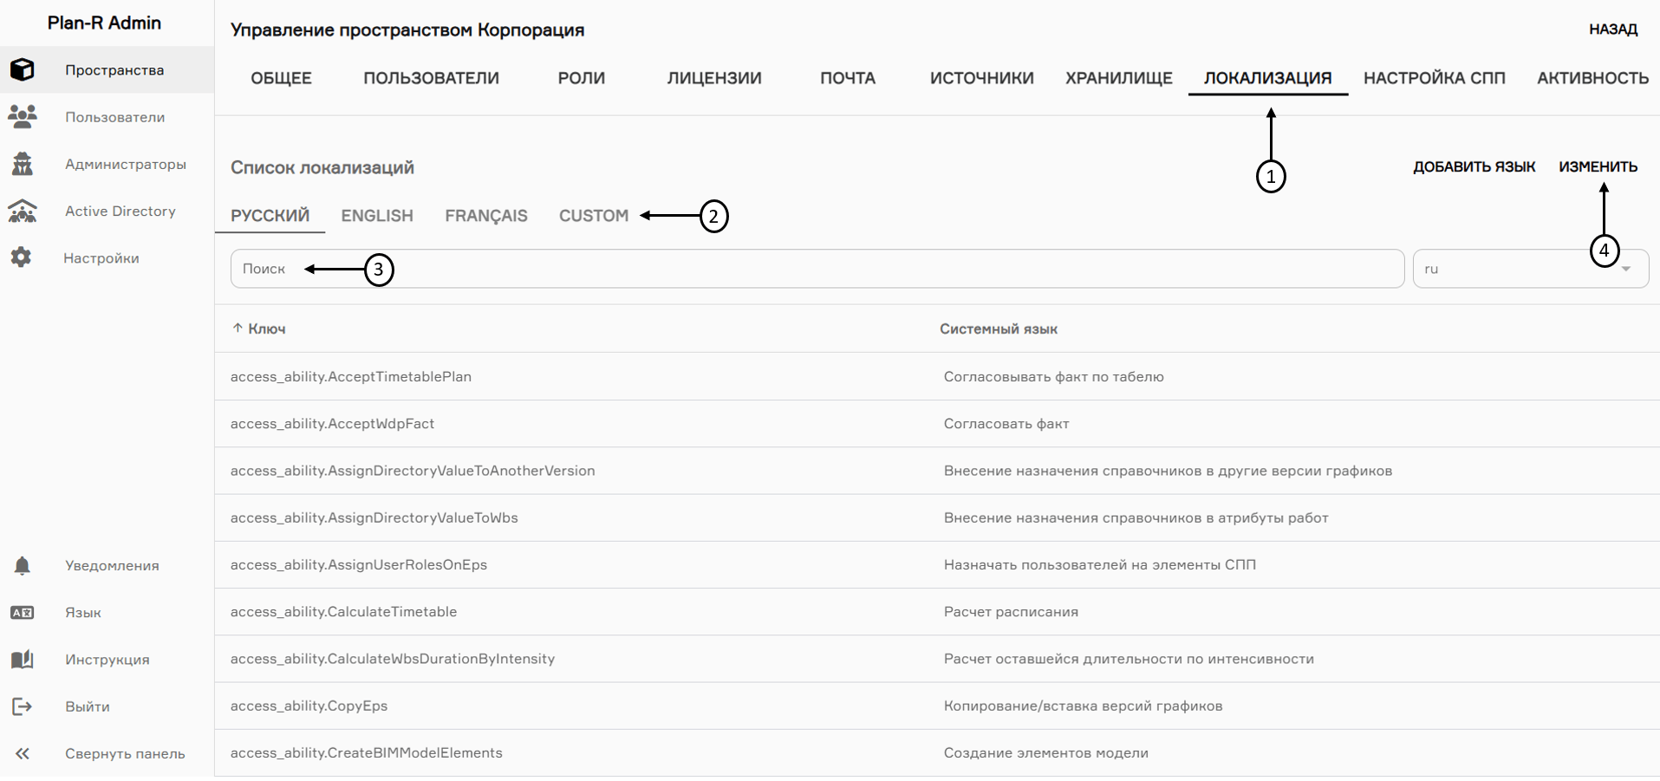This screenshot has width=1660, height=781.
Task: Click the Active Directory icon
Action: click(x=23, y=211)
